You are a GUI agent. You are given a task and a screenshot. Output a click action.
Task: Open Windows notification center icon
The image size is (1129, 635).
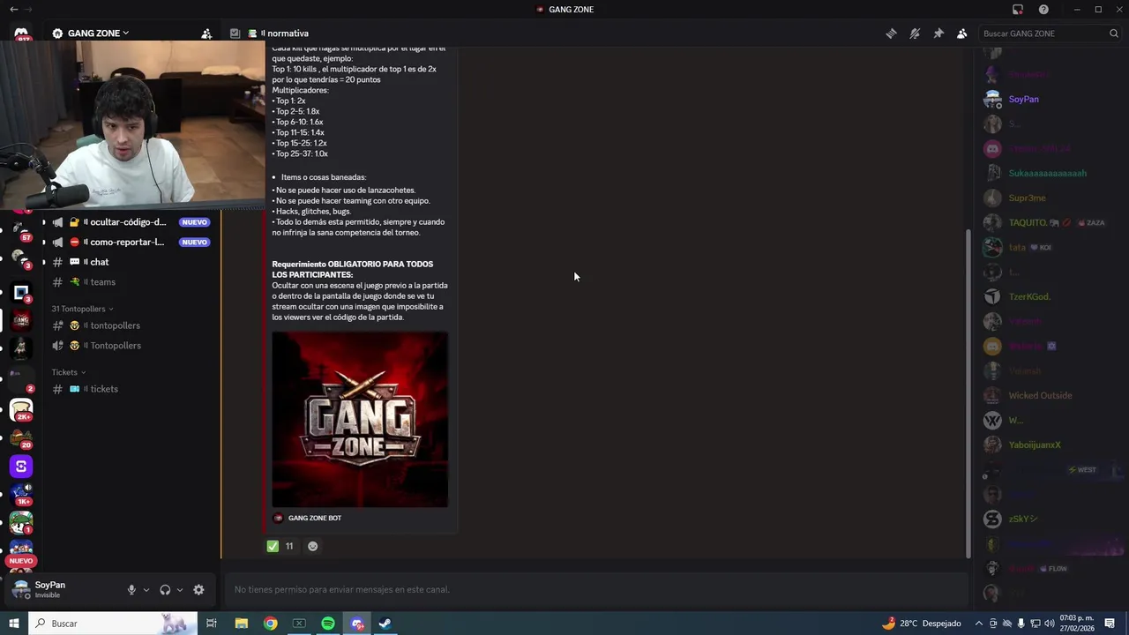pyautogui.click(x=1110, y=624)
